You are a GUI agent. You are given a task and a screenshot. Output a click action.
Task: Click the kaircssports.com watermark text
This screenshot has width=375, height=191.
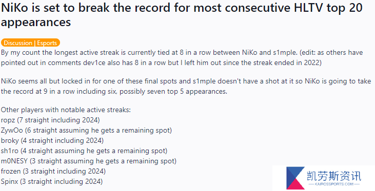(334, 184)
